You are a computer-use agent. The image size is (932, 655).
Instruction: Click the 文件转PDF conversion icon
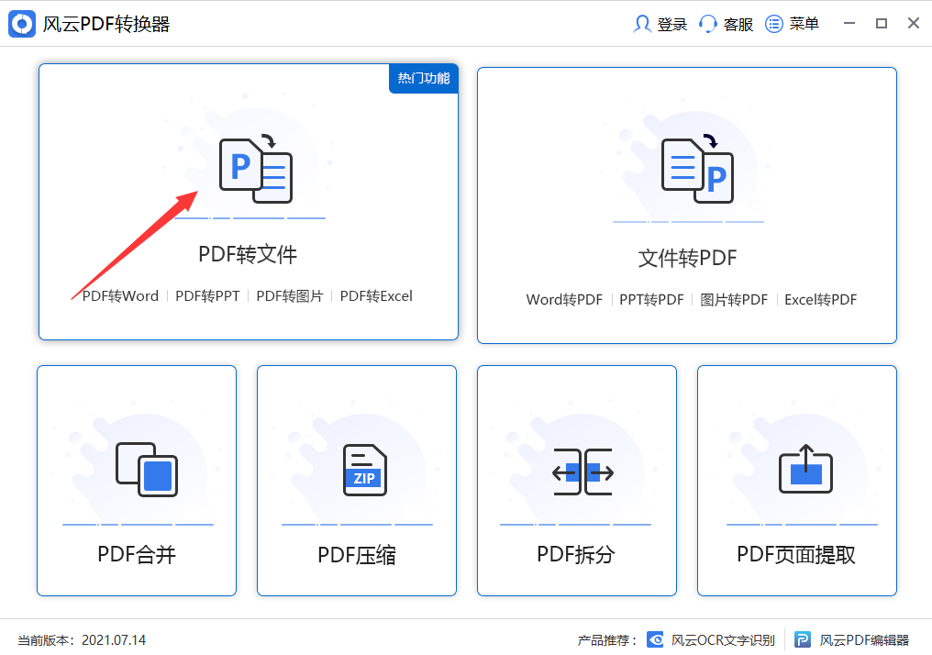[698, 170]
